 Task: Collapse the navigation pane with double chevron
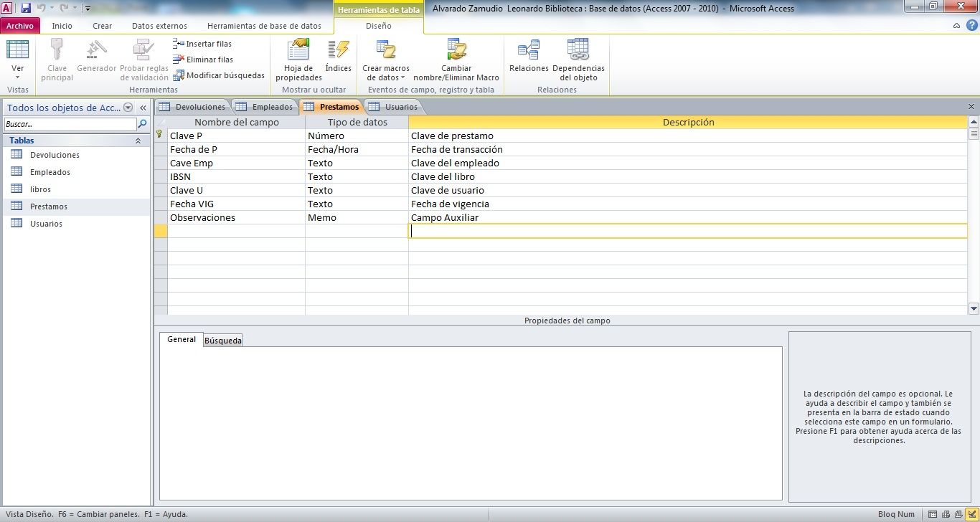point(143,108)
